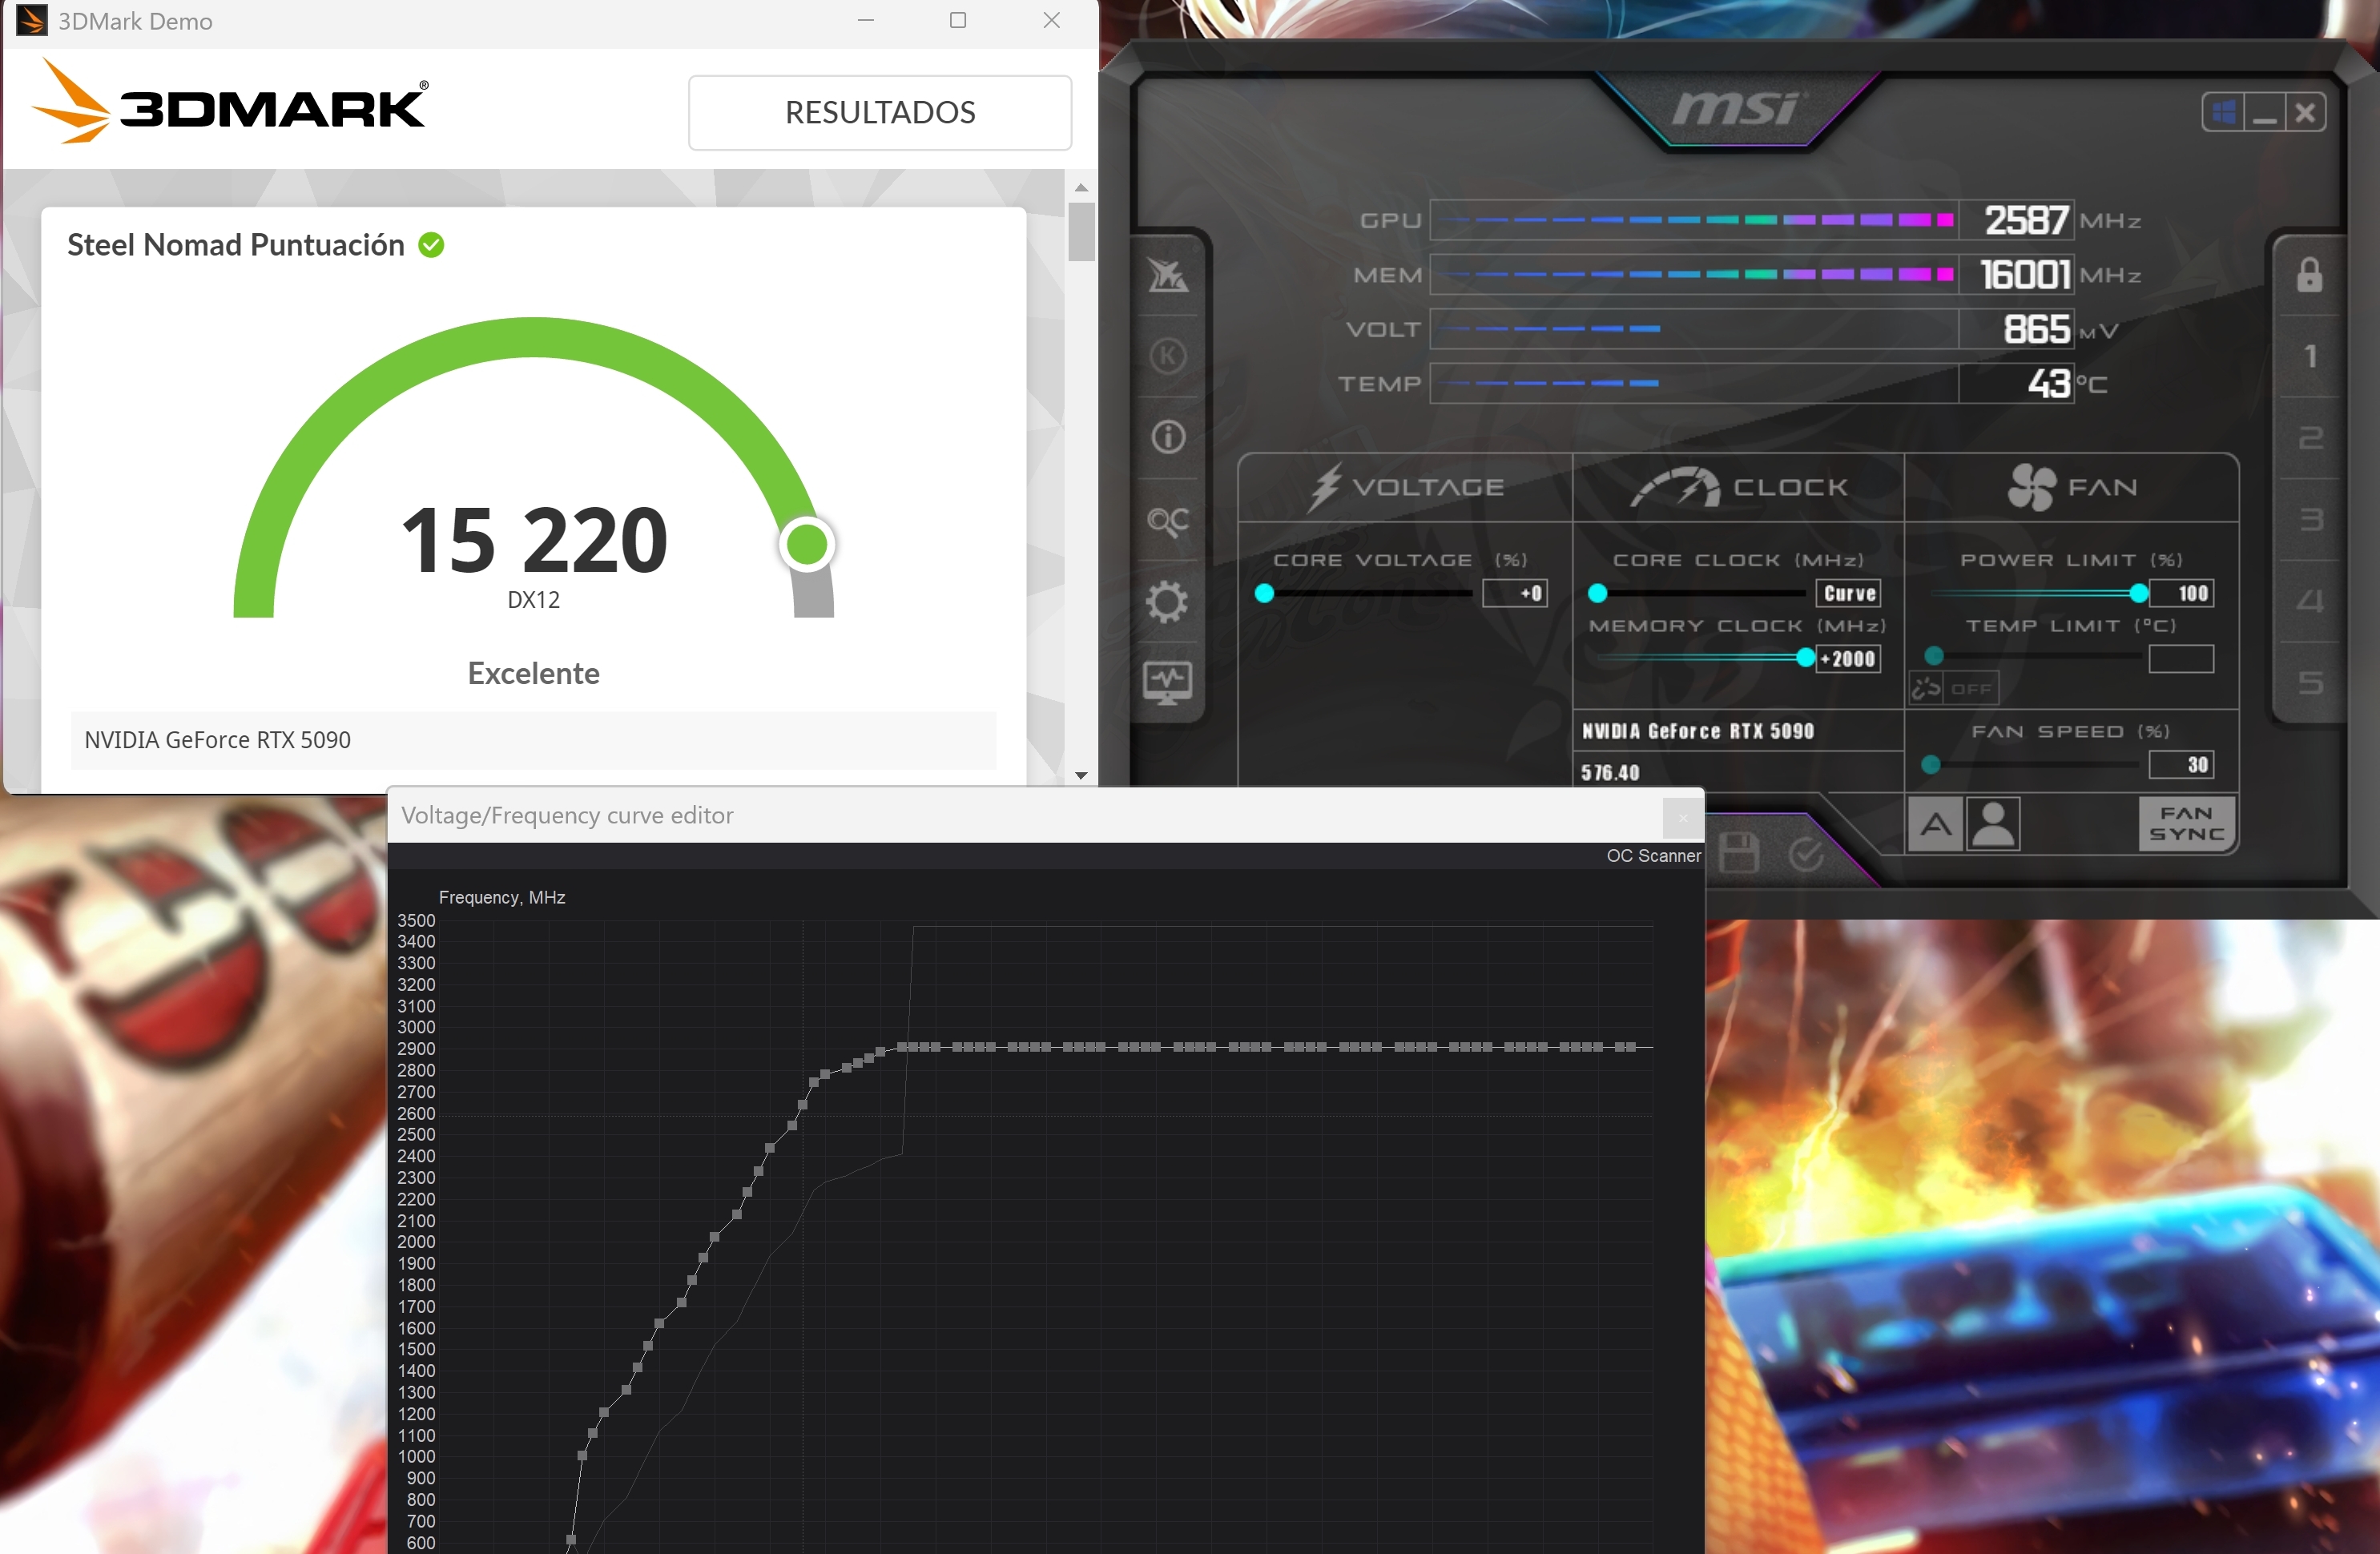
Task: Enable auto fan mode A button
Action: pos(1936,825)
